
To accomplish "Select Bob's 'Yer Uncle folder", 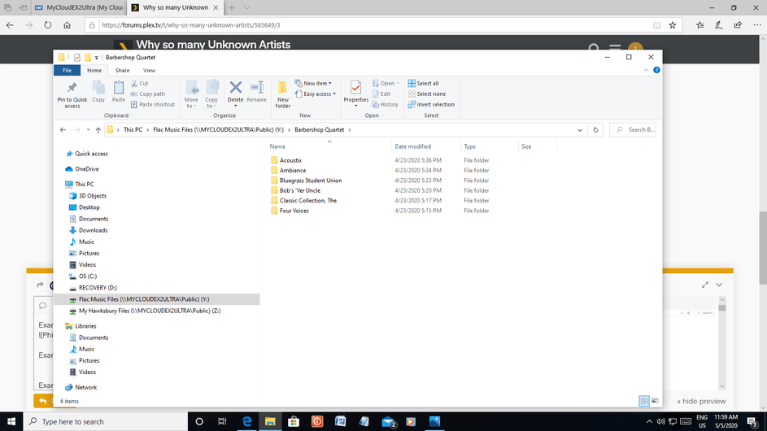I will tap(300, 190).
